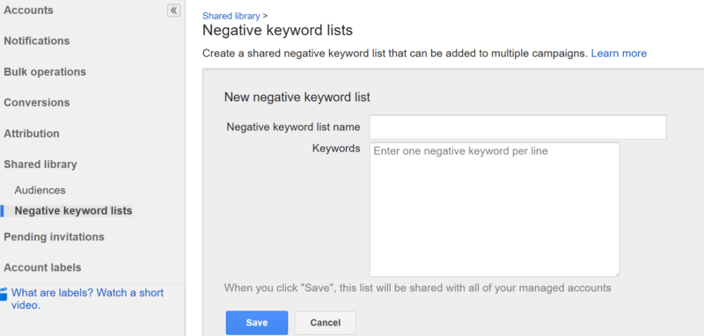This screenshot has height=336, width=704.
Task: Click the Keywords field label
Action: (x=336, y=149)
